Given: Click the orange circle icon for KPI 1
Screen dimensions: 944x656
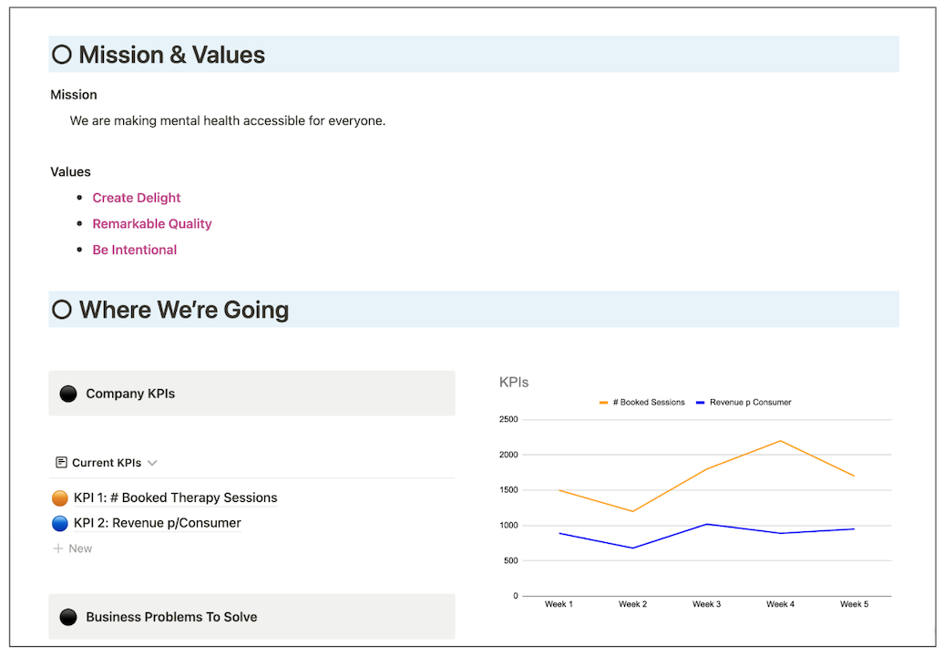Looking at the screenshot, I should [60, 497].
